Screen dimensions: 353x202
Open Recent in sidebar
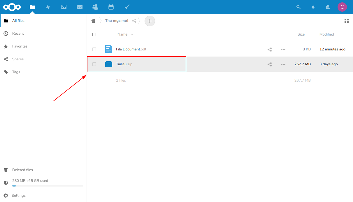[43, 34]
